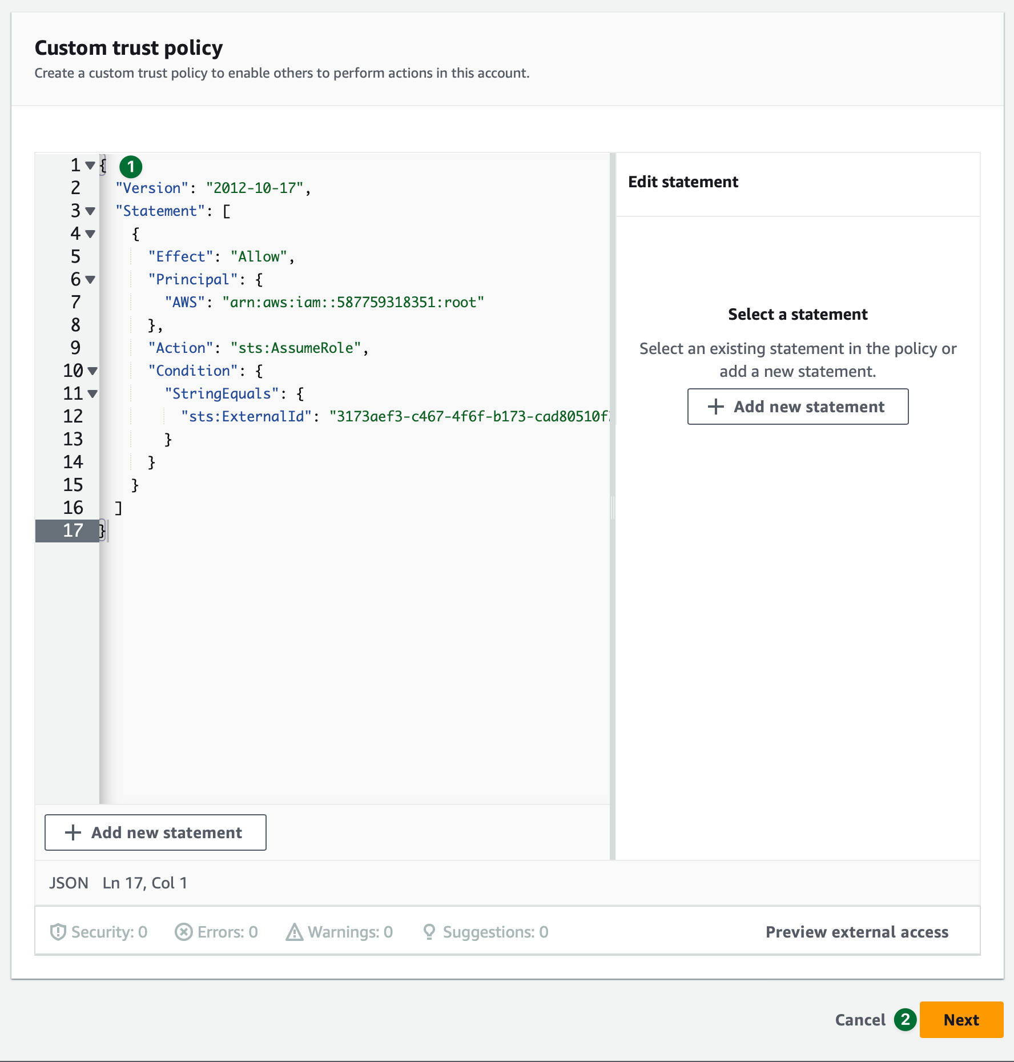The width and height of the screenshot is (1014, 1062).
Task: Open Preview external access
Action: [856, 932]
